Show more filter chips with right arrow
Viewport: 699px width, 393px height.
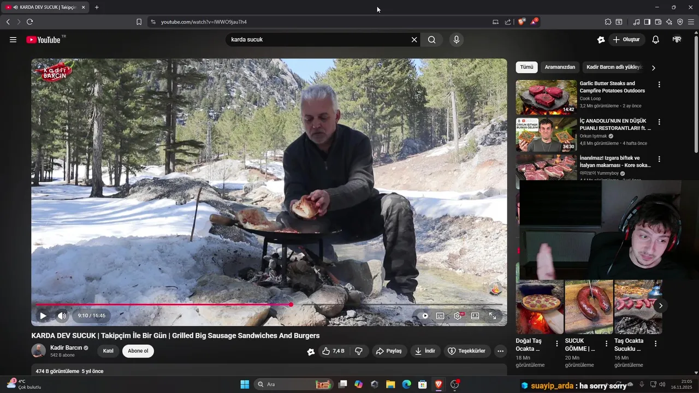(x=653, y=68)
